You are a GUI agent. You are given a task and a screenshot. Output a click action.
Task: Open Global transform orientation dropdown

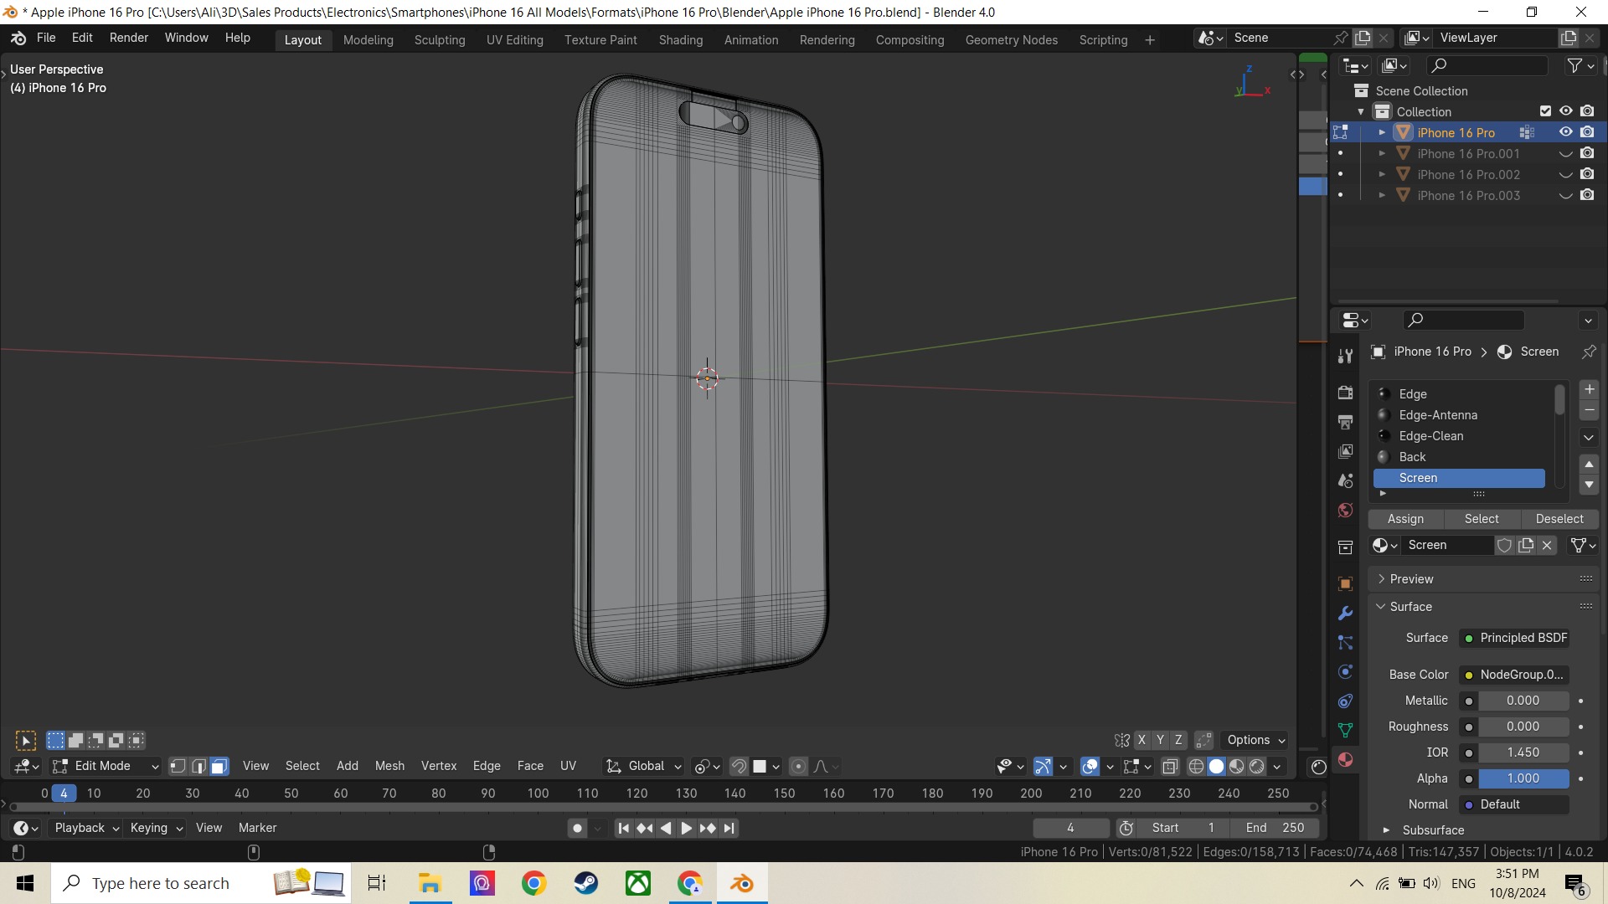[644, 766]
